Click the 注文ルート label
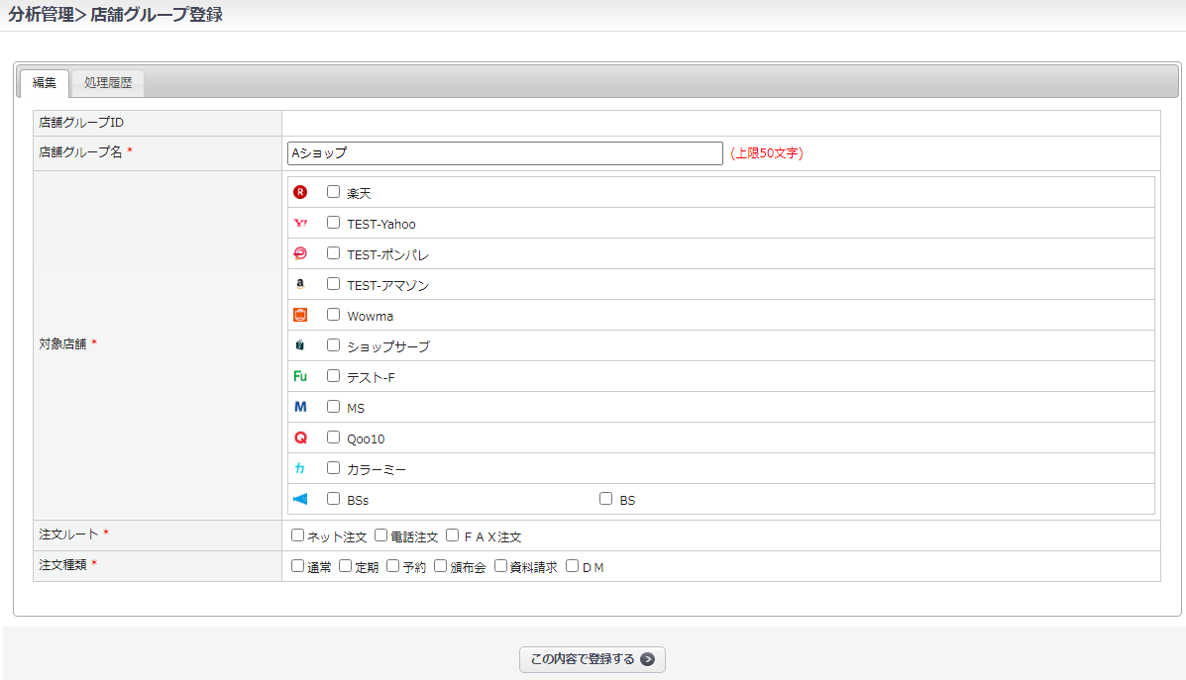The width and height of the screenshot is (1186, 680). click(x=68, y=534)
